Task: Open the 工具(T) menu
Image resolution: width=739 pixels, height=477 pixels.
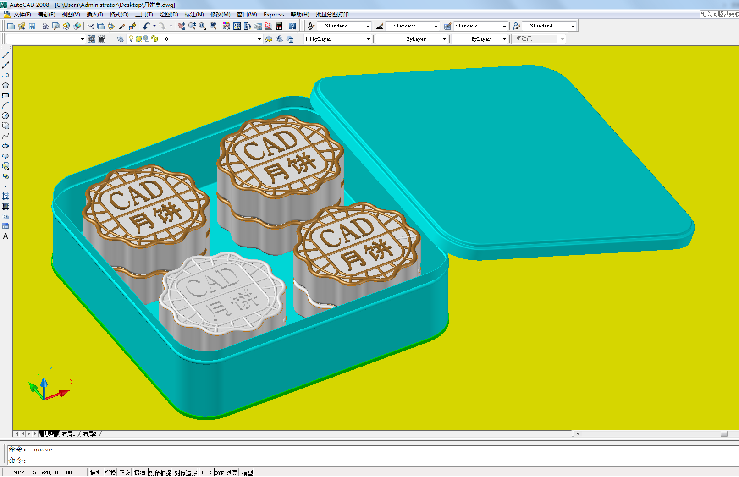Action: [x=144, y=15]
